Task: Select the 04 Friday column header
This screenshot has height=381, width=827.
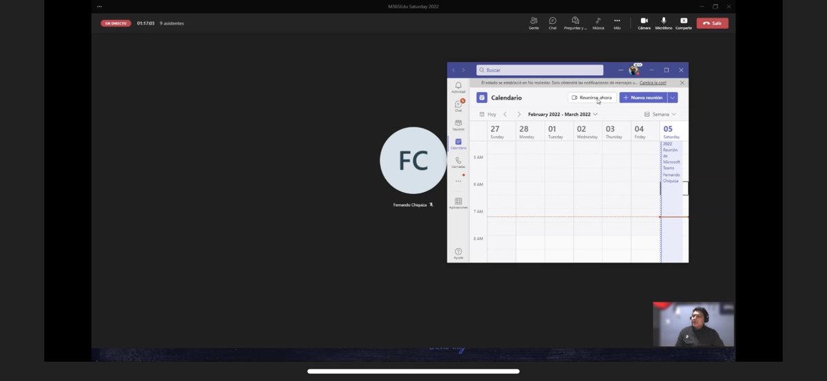Action: [x=646, y=131]
